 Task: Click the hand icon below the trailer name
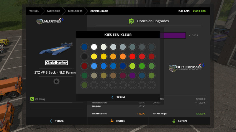(x=56, y=82)
